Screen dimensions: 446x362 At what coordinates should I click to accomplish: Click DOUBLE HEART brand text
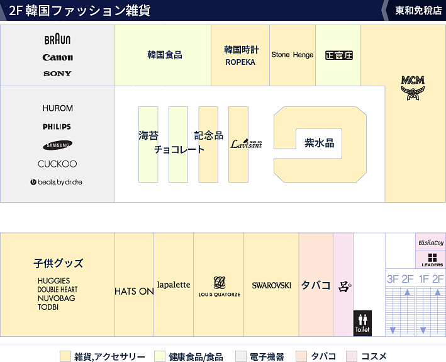(x=57, y=290)
